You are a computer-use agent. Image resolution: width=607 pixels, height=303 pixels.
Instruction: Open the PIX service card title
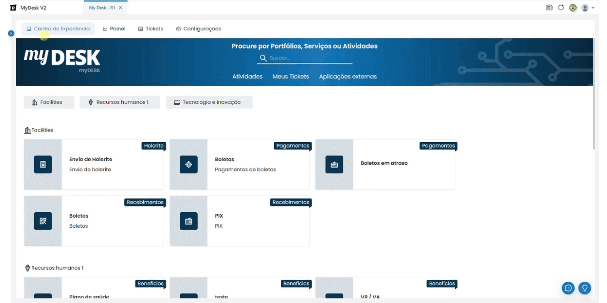point(219,216)
